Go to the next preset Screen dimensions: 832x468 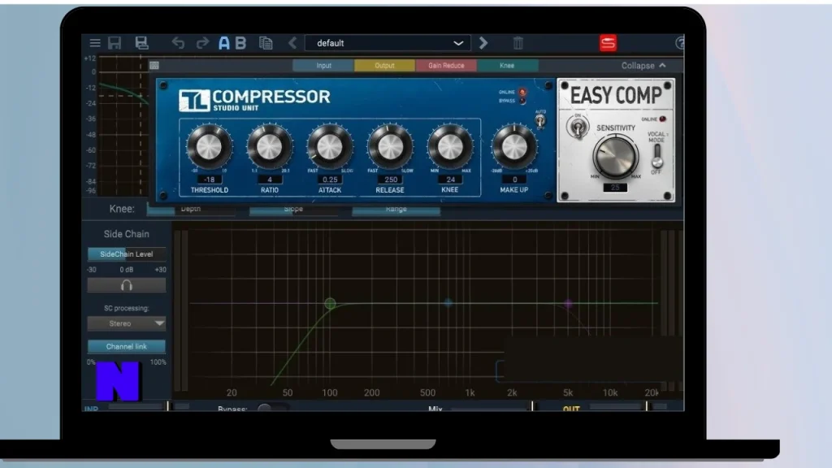coord(483,43)
